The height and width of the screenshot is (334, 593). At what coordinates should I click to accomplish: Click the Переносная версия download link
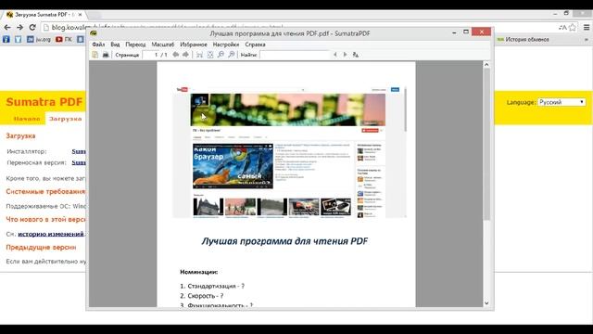79,162
